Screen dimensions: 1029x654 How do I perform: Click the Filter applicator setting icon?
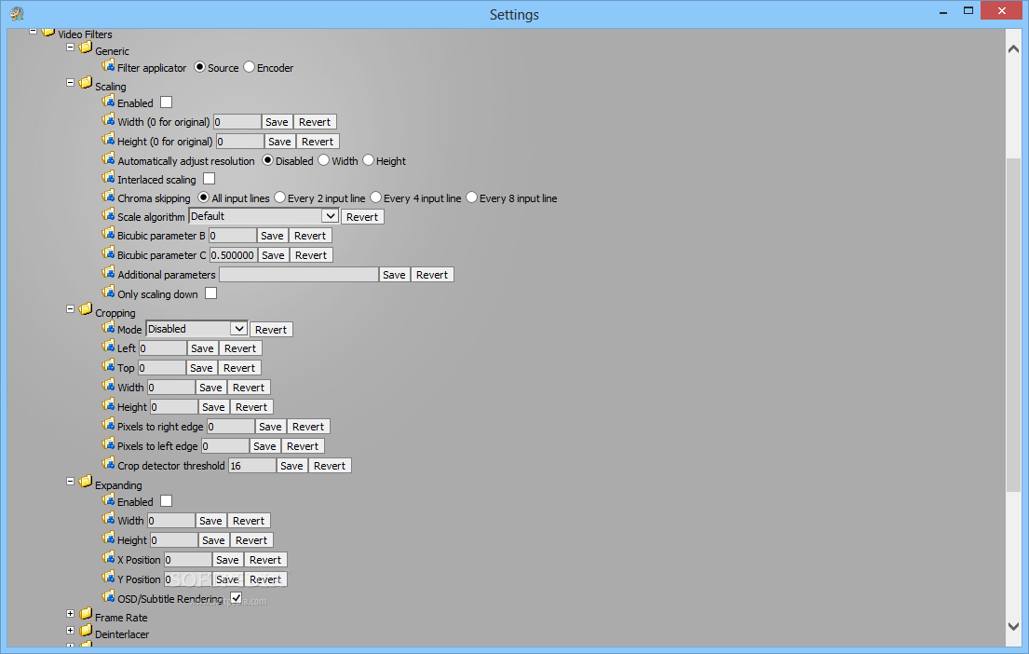click(x=108, y=65)
